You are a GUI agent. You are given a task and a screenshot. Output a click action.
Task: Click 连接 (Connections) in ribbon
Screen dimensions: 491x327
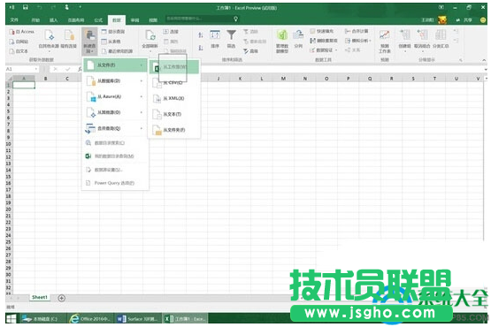click(x=171, y=32)
